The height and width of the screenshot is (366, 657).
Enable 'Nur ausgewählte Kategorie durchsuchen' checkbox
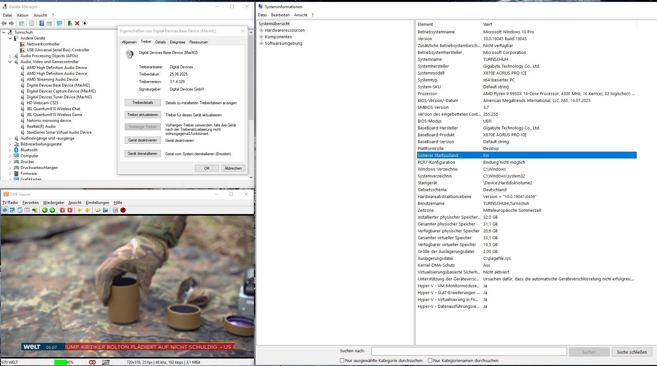pos(342,360)
